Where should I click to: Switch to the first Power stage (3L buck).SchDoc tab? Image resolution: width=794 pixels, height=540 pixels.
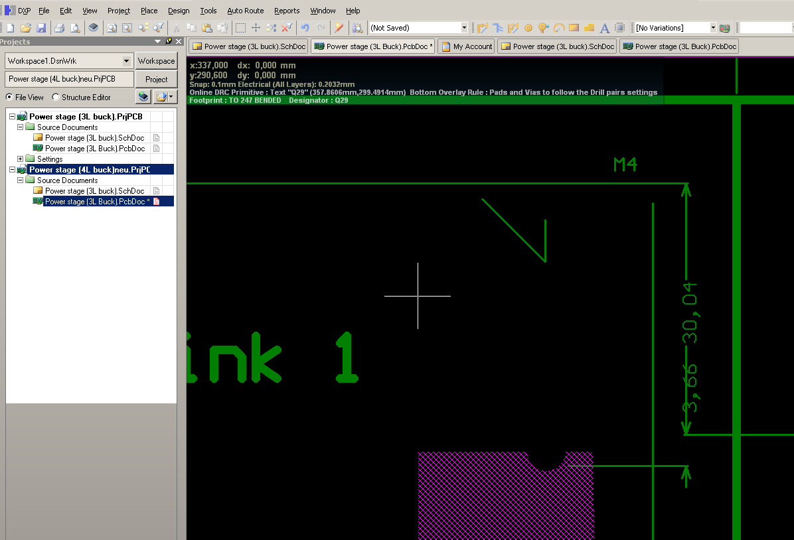(249, 46)
